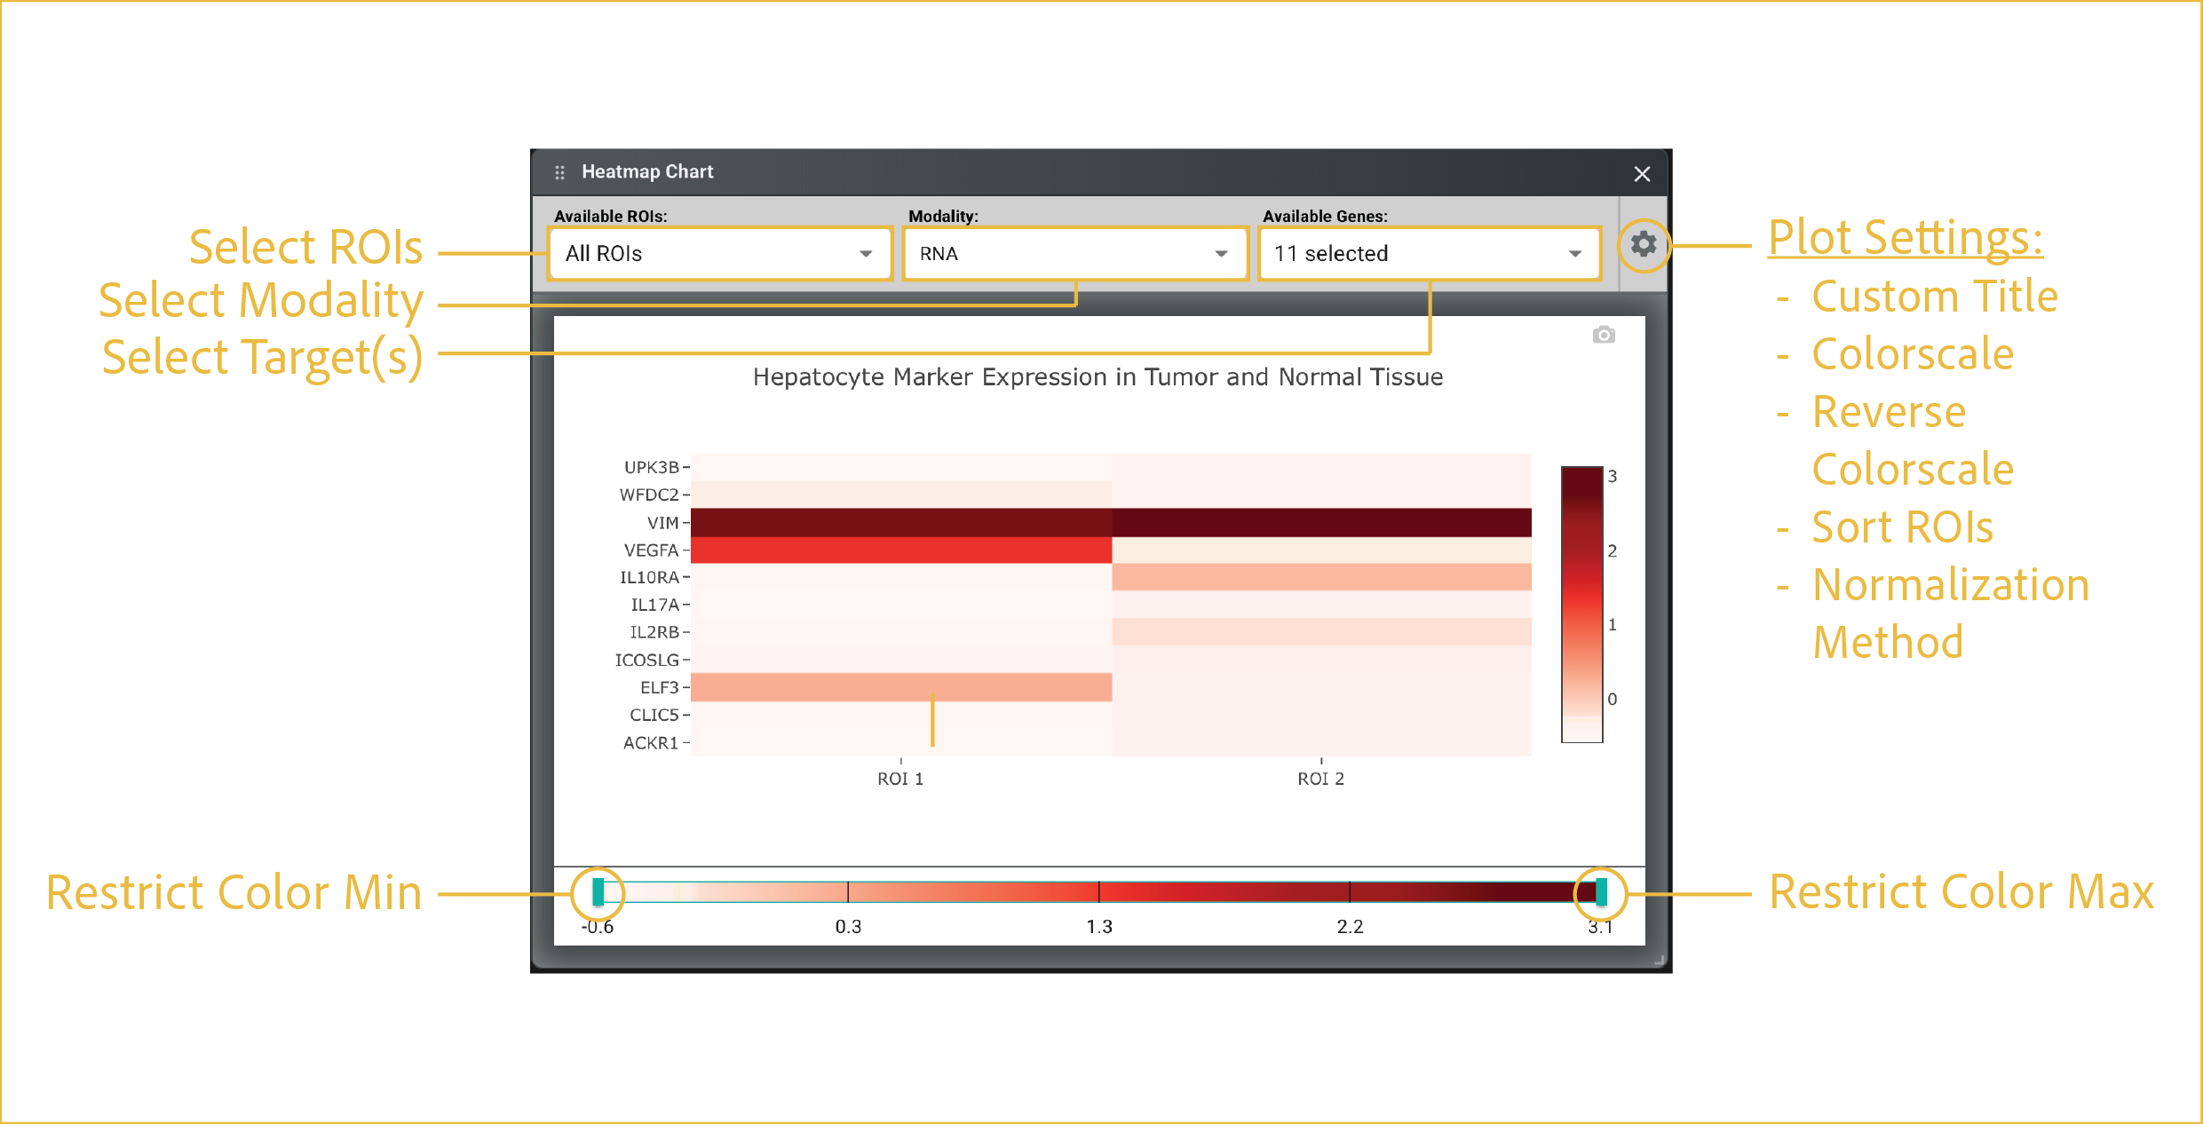Select the UPK3B gene label

pyautogui.click(x=651, y=467)
